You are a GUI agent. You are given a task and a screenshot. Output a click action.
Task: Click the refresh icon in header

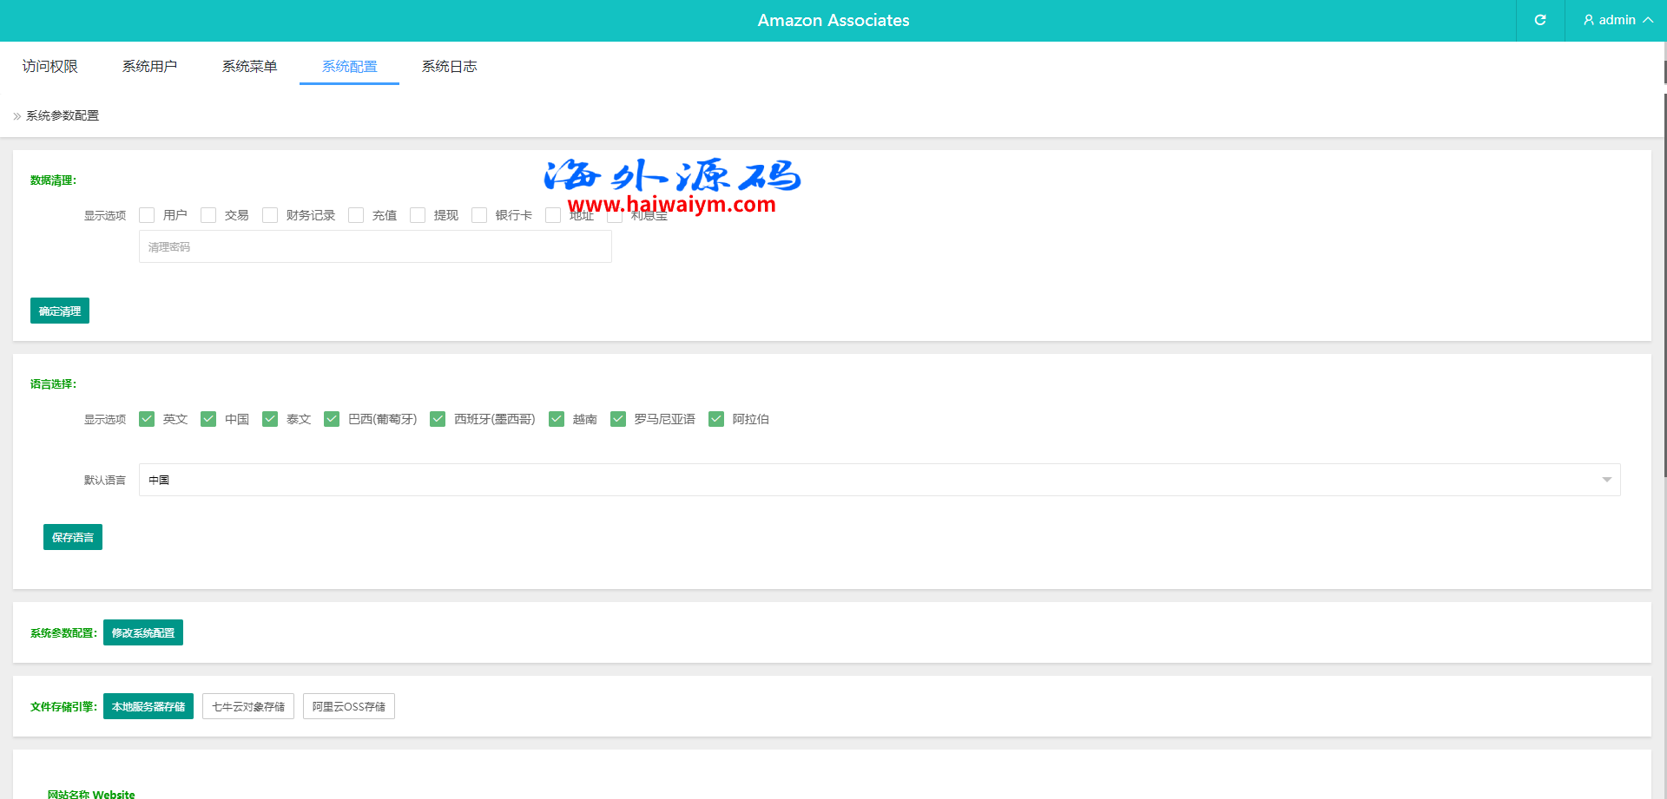pyautogui.click(x=1540, y=20)
